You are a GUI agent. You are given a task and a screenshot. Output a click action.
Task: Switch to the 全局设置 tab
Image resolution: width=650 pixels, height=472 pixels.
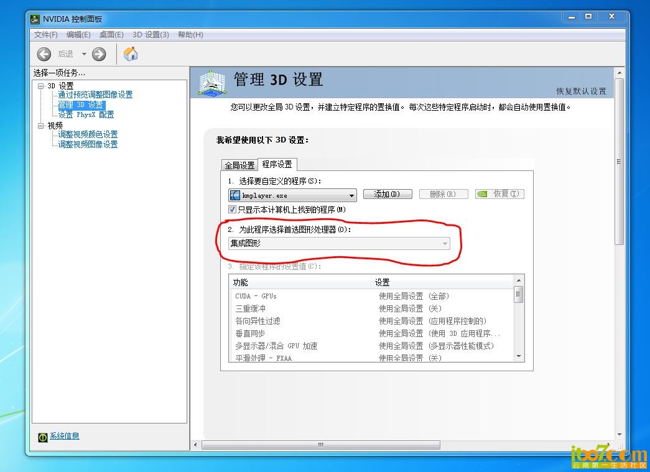point(239,165)
